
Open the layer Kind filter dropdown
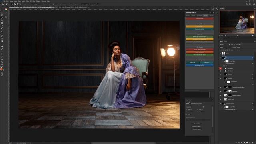coord(224,44)
